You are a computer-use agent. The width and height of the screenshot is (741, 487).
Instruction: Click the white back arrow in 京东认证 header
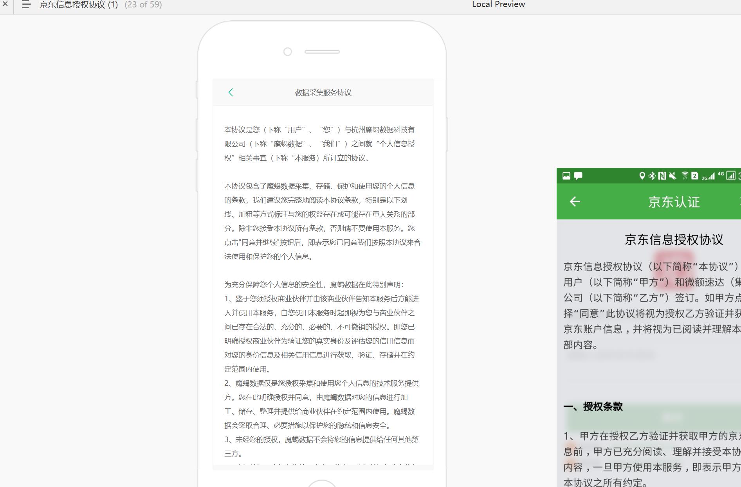click(575, 201)
